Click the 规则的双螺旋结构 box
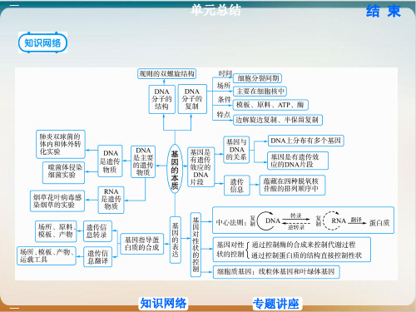 166,74
